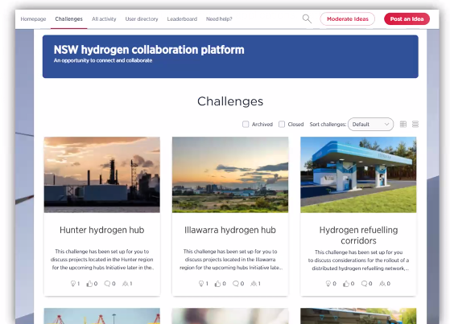
Task: Switch to grid view layout icon
Action: [x=403, y=124]
